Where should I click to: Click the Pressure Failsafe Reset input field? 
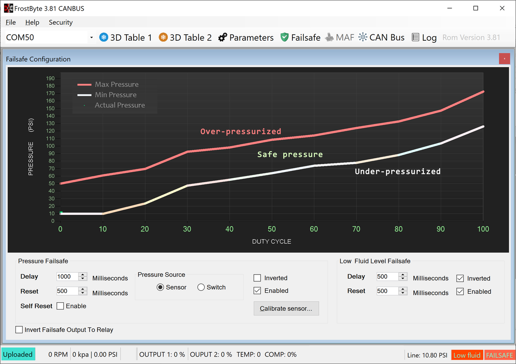67,291
